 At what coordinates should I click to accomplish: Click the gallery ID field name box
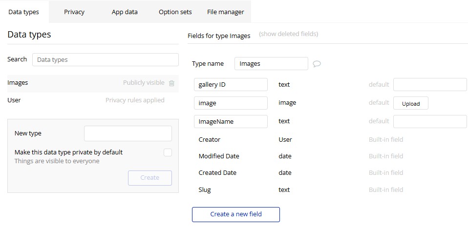click(x=231, y=85)
